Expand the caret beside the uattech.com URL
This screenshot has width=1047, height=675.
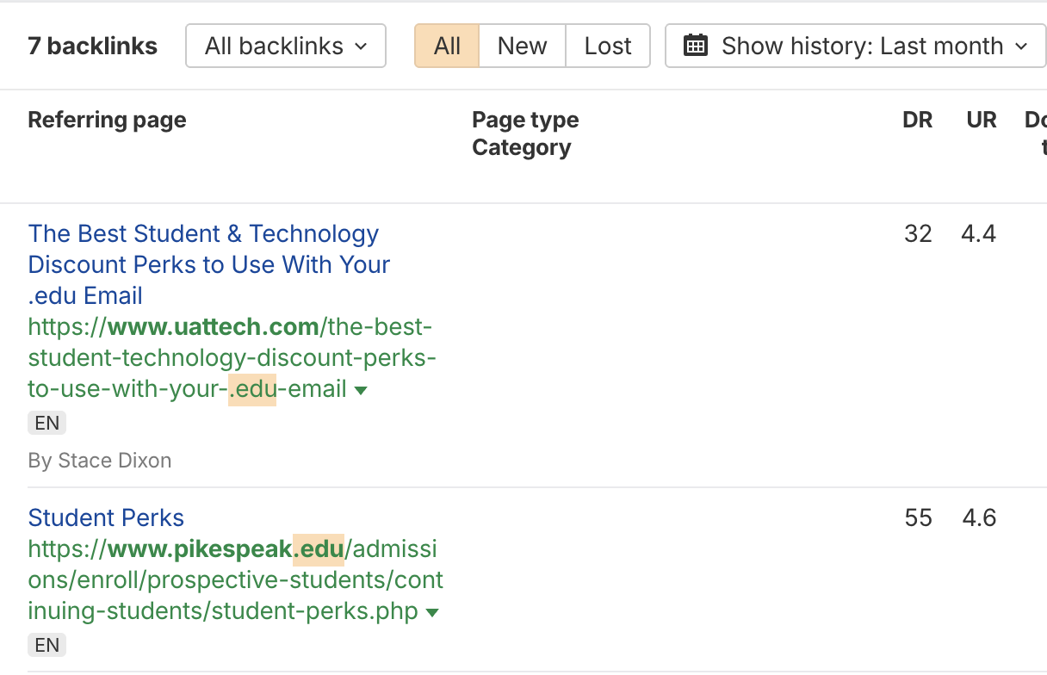tap(361, 390)
